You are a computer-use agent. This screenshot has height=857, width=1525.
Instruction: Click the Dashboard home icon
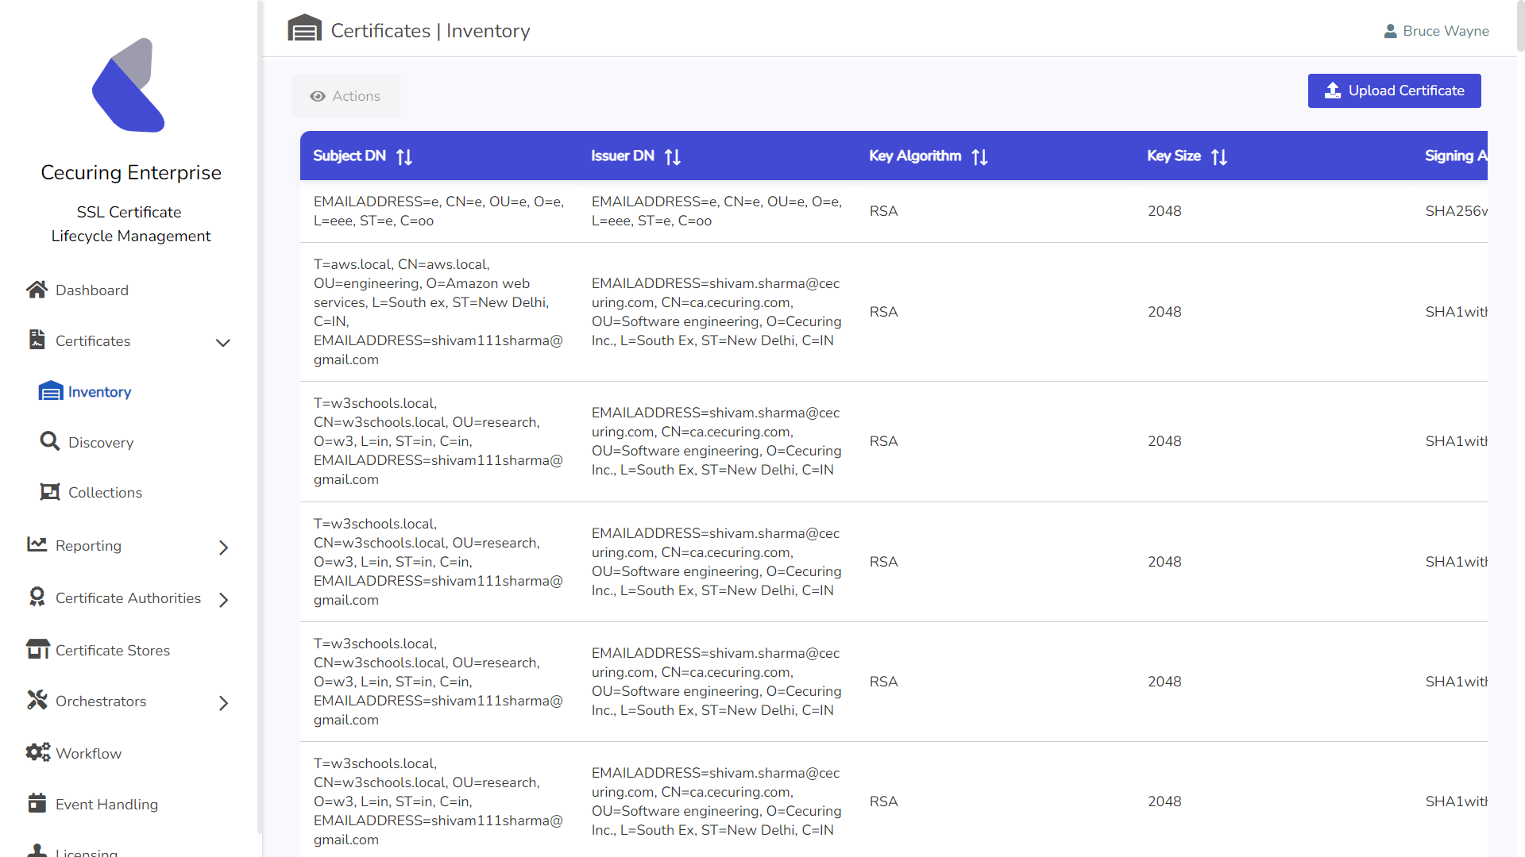tap(37, 290)
